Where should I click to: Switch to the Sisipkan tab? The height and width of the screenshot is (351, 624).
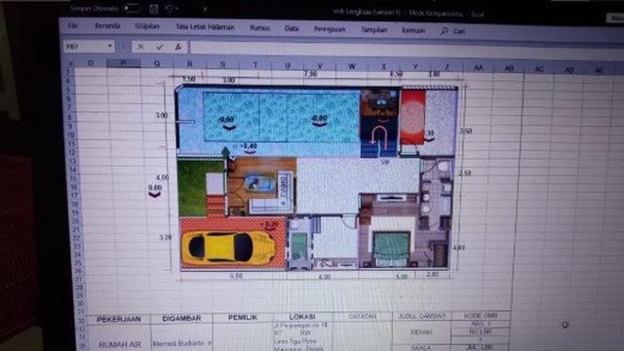(147, 26)
